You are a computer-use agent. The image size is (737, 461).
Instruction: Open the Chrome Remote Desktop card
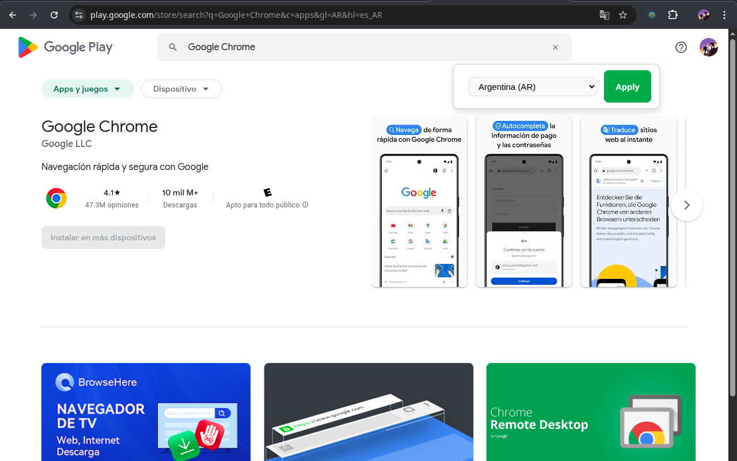[591, 412]
